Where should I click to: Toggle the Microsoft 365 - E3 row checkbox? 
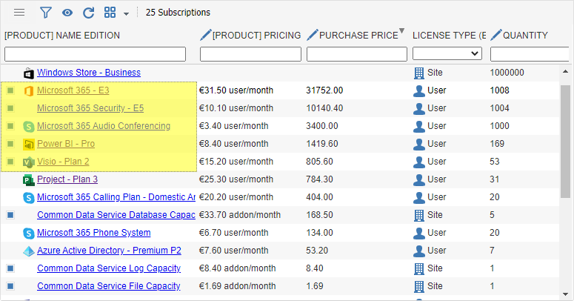pos(10,90)
